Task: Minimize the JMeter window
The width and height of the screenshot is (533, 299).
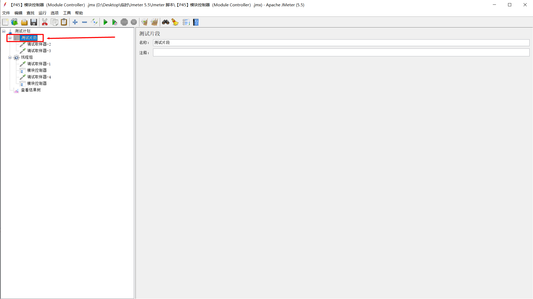Action: pyautogui.click(x=494, y=5)
